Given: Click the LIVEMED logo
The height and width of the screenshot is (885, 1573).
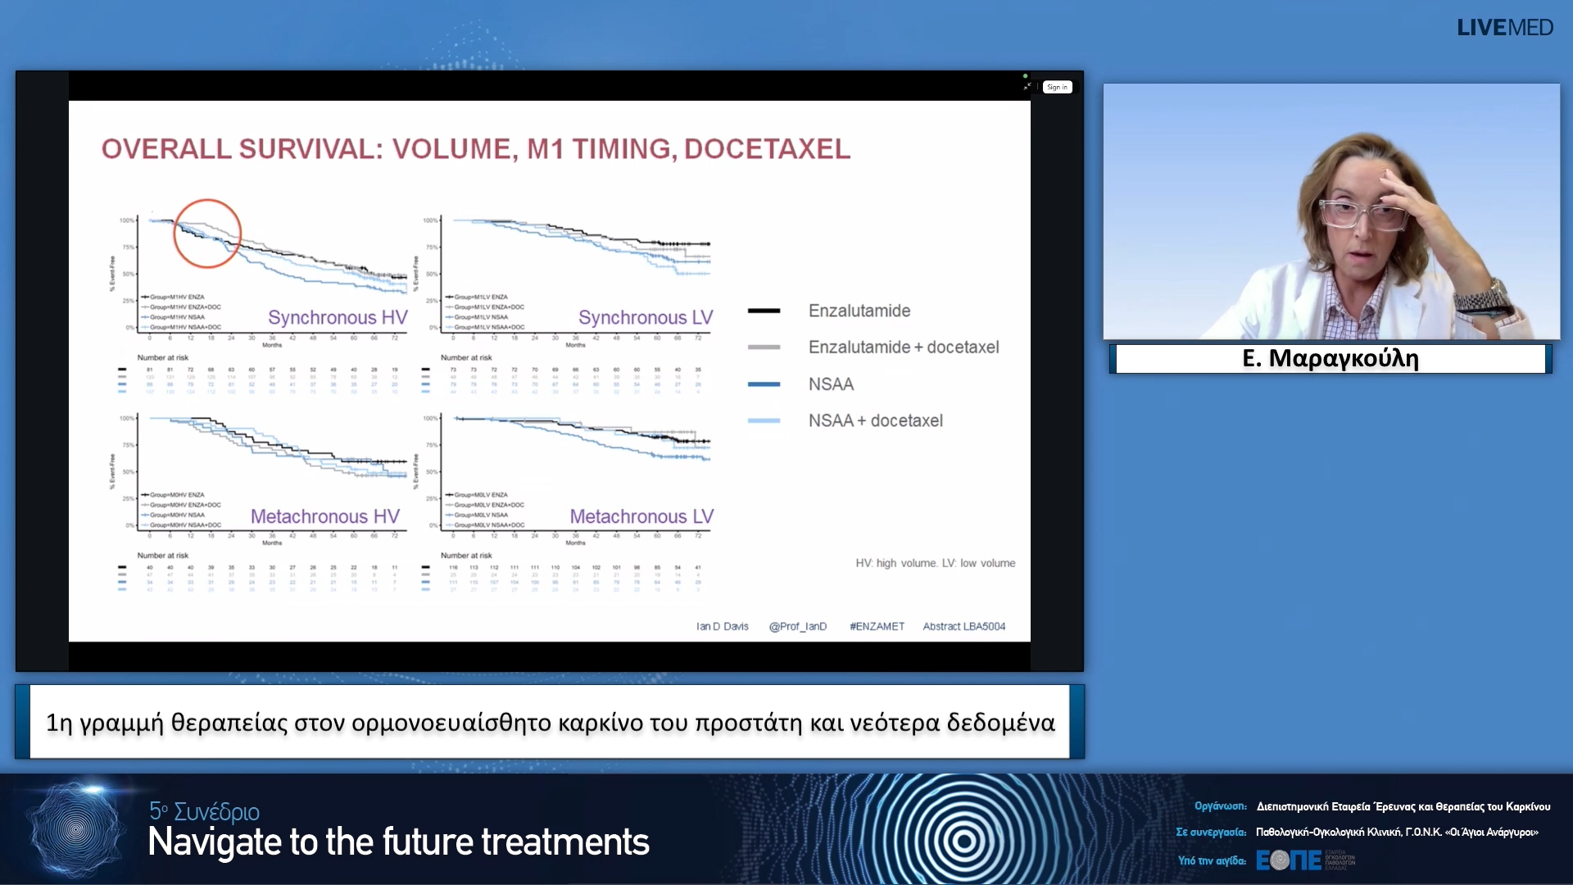Looking at the screenshot, I should 1504,28.
